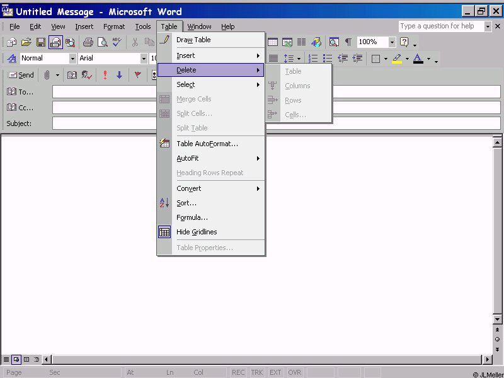Click the Increase Indent icon
Screen dimensions: 504x378
point(357,59)
